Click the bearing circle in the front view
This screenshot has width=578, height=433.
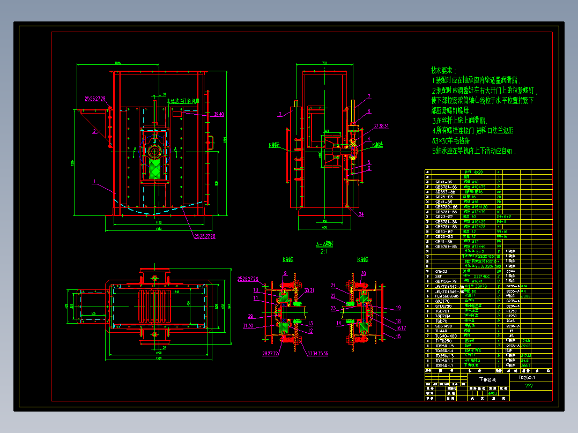point(154,151)
